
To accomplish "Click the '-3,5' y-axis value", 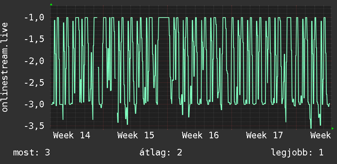I will coord(35,126).
